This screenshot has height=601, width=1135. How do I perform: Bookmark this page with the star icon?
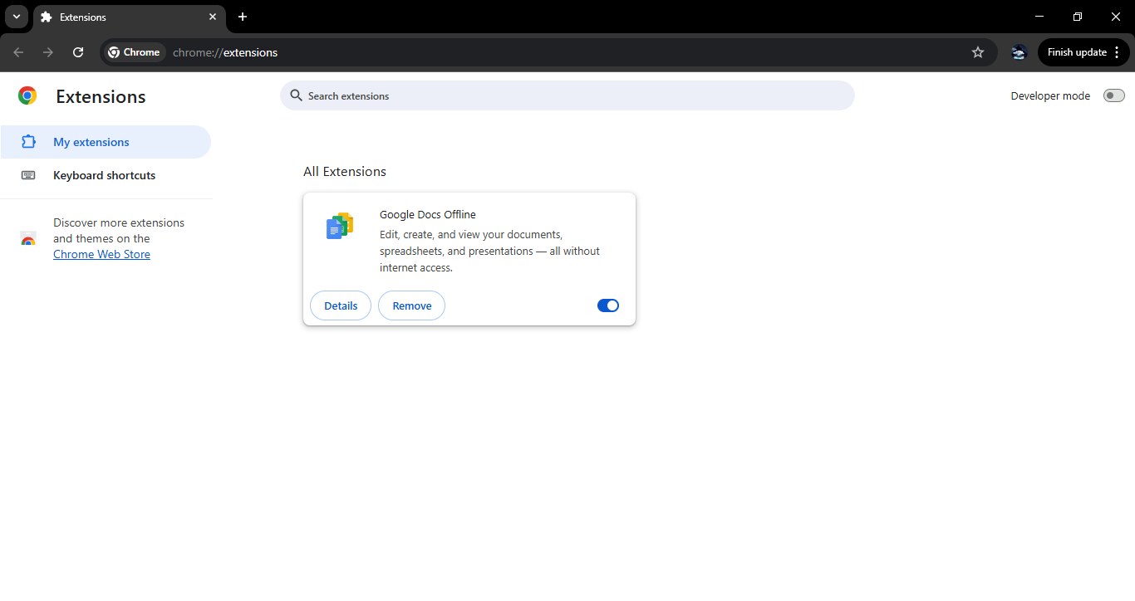978,52
